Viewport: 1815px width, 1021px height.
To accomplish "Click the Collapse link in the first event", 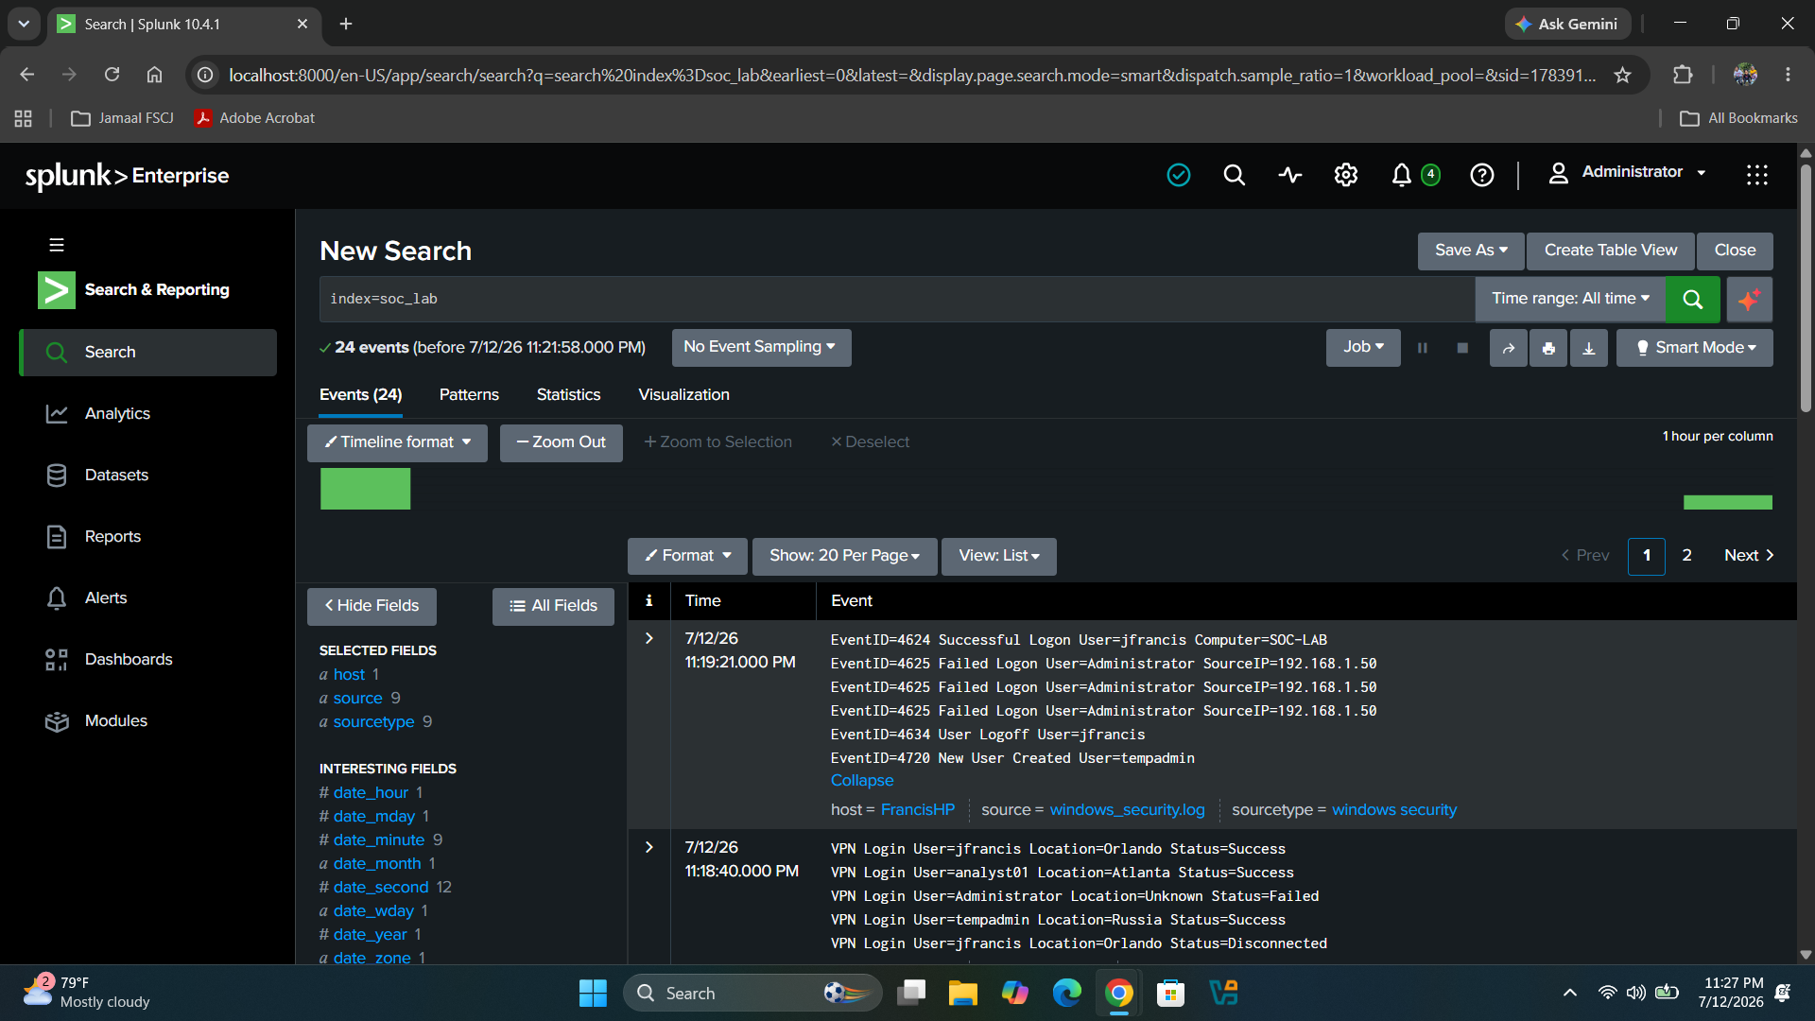I will pyautogui.click(x=862, y=781).
